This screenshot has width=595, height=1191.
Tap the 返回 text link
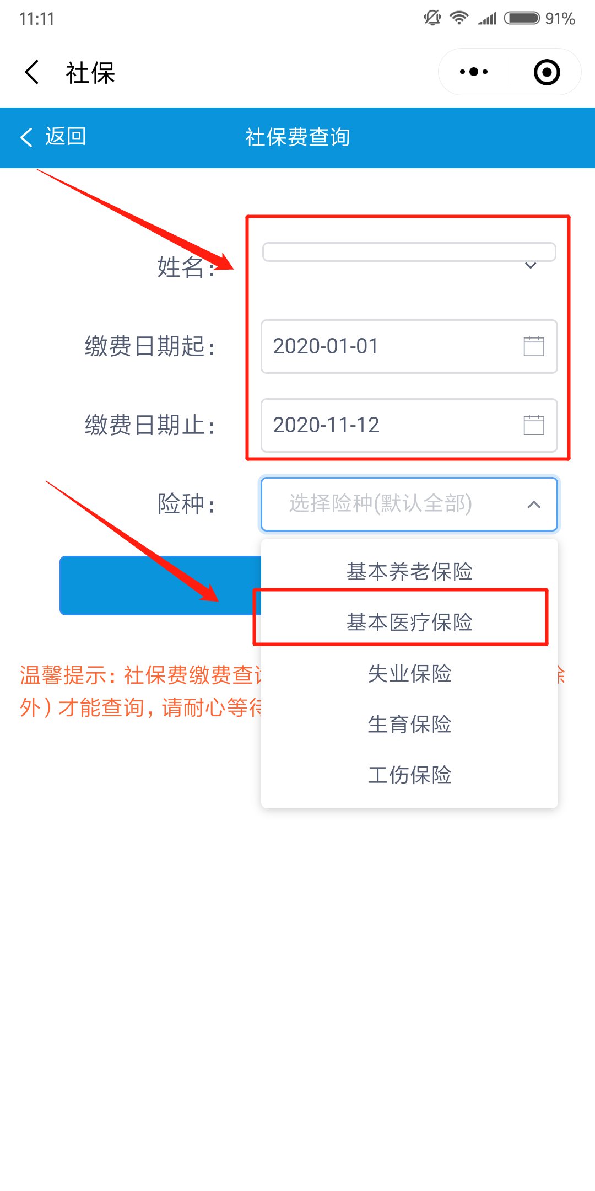[66, 136]
